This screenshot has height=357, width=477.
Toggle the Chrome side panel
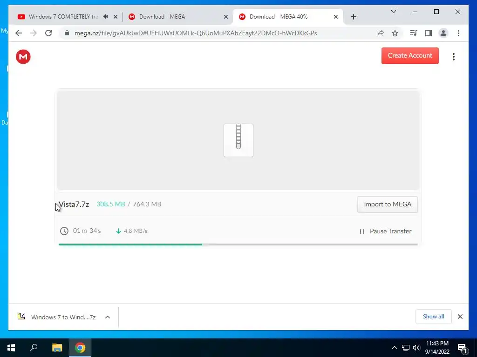pos(429,33)
